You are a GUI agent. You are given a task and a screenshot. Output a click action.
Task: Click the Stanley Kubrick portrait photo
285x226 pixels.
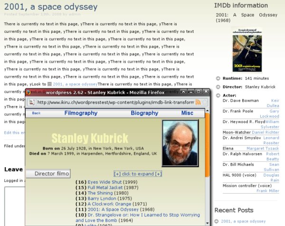click(x=180, y=143)
